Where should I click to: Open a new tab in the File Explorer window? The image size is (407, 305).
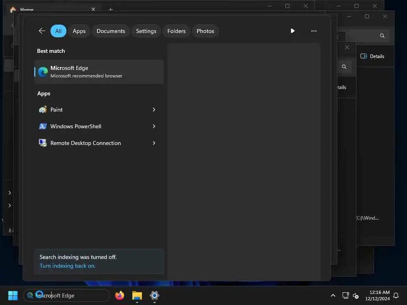coord(110,10)
